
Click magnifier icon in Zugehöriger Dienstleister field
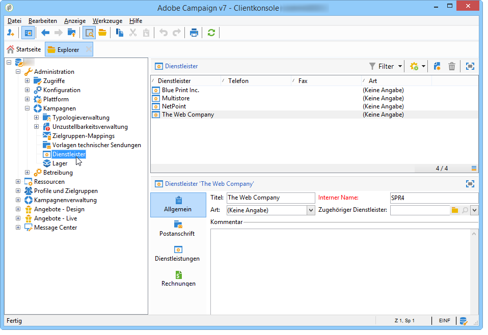[465, 210]
